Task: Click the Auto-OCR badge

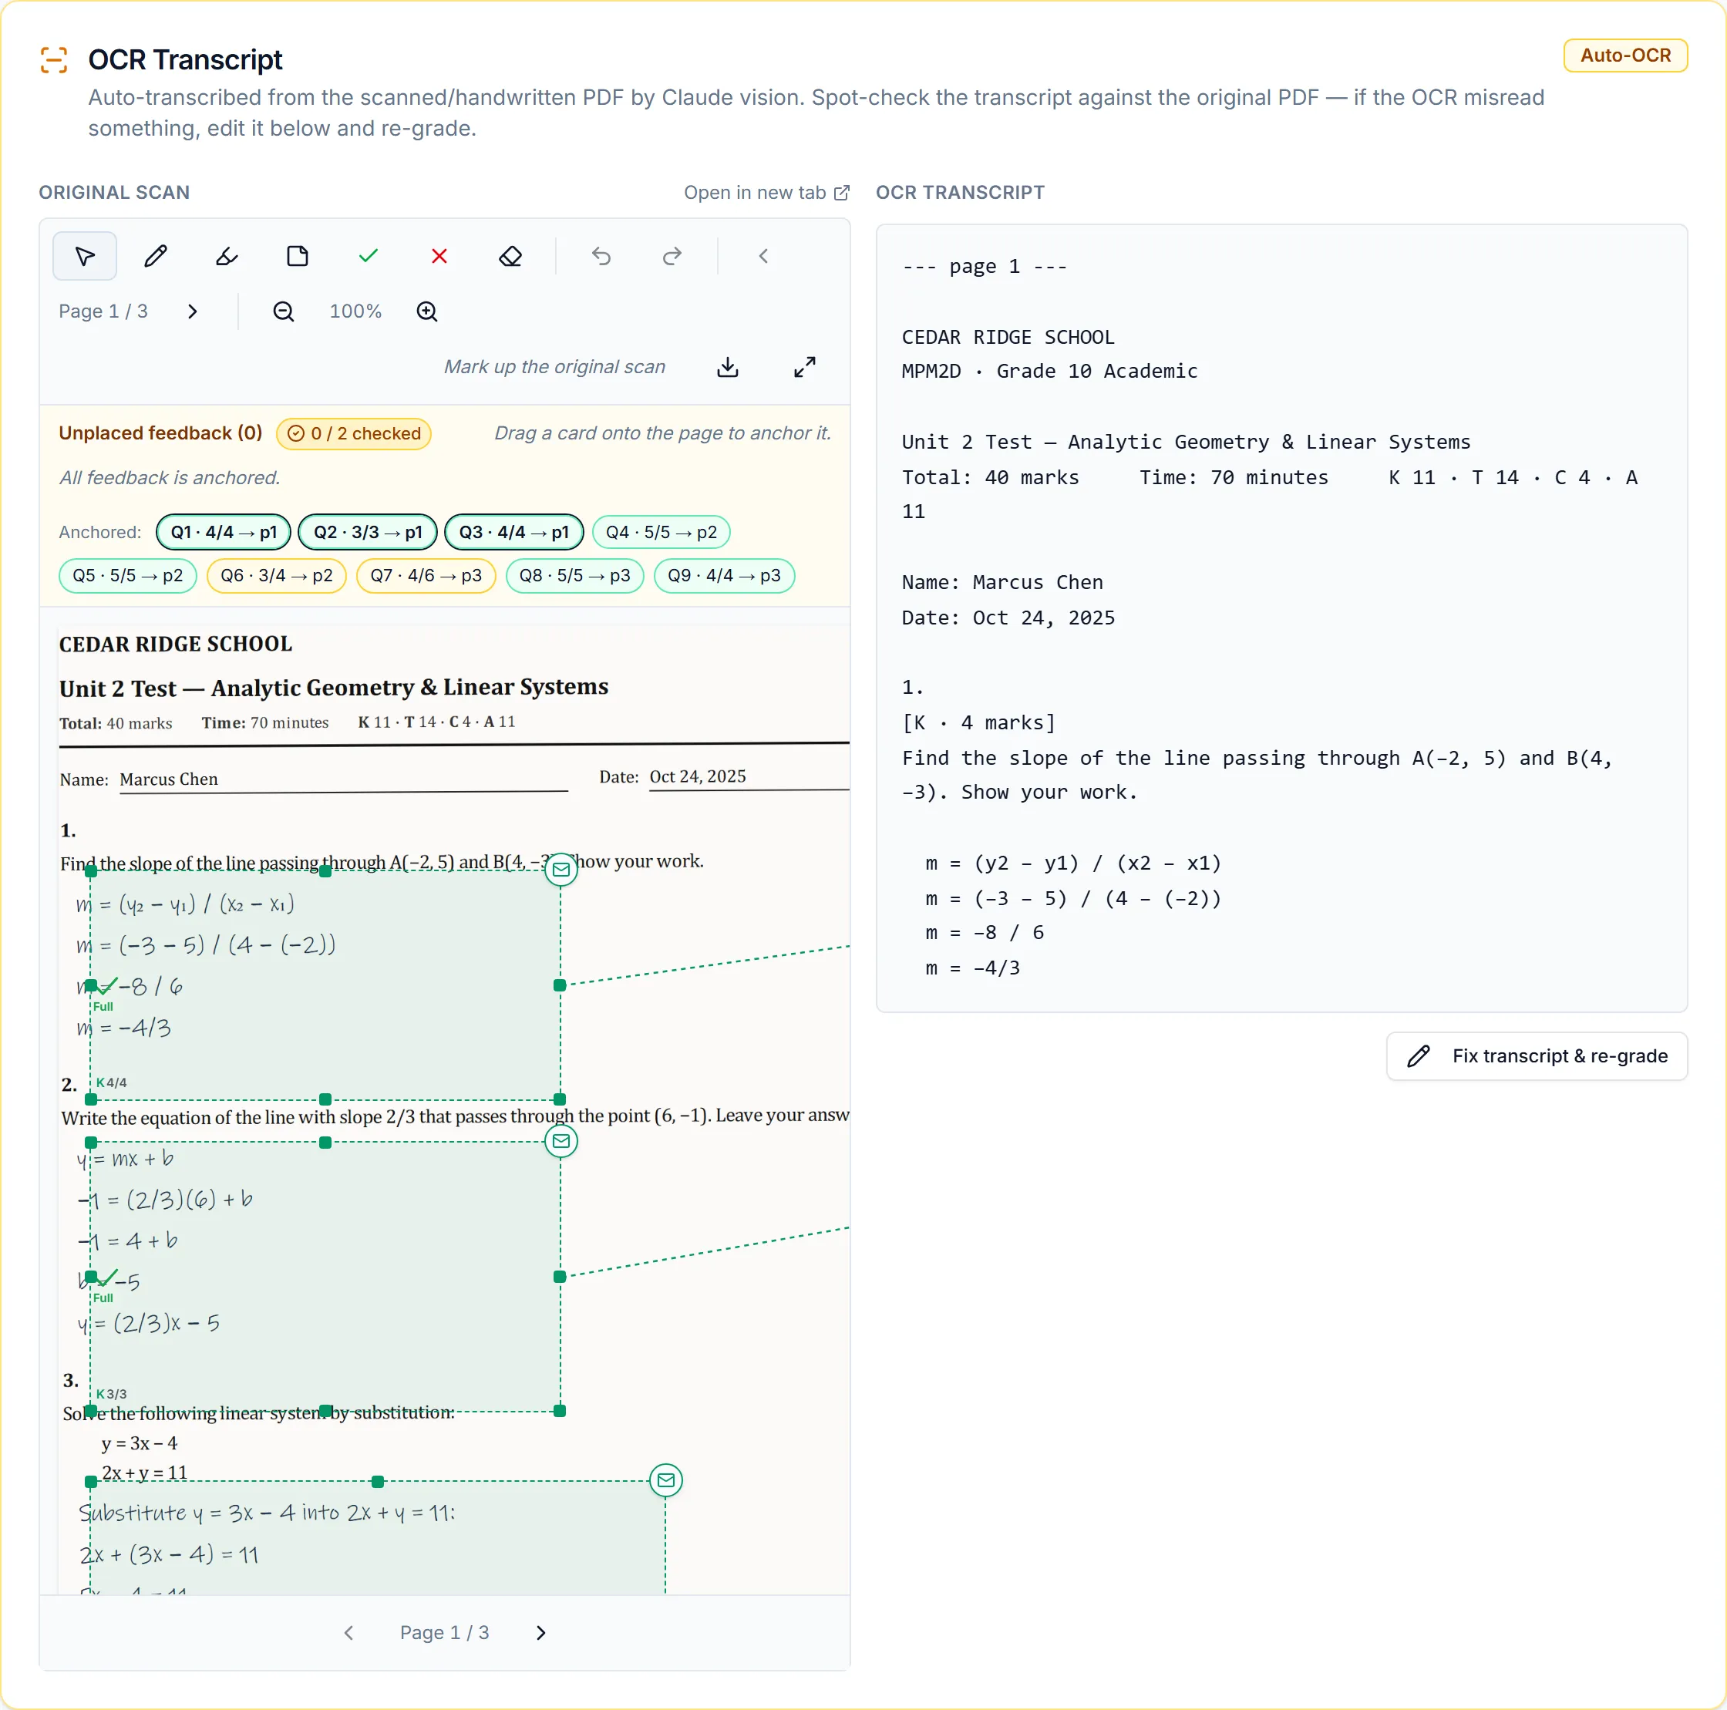Action: 1625,56
